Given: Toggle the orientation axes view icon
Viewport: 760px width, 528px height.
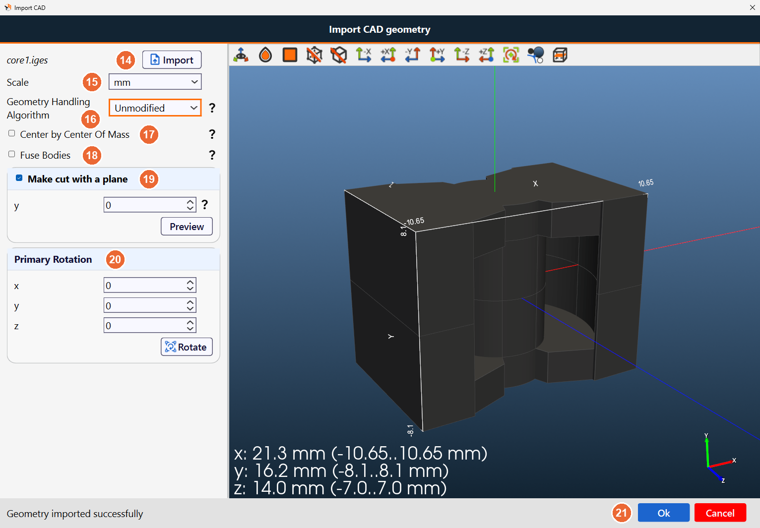Looking at the screenshot, I should click(241, 55).
